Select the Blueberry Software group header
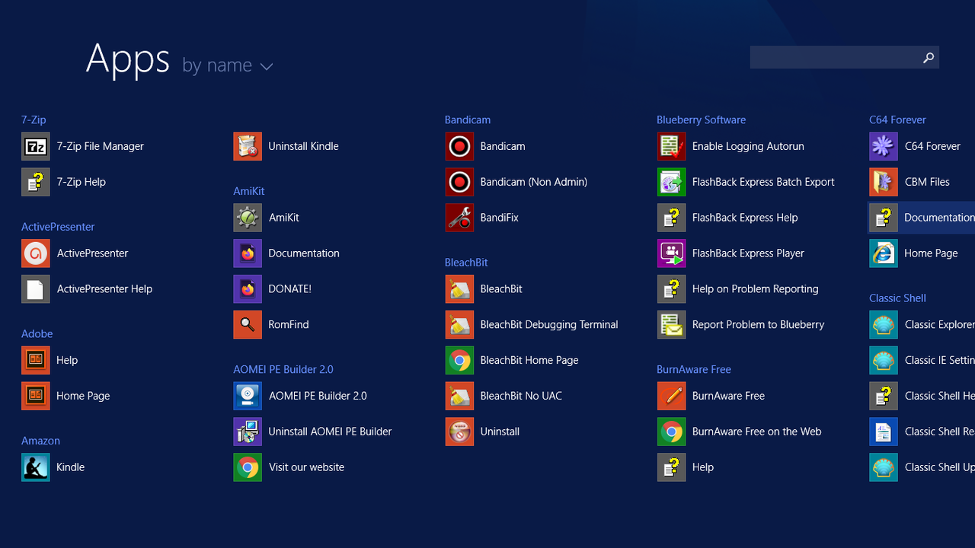The height and width of the screenshot is (548, 975). pyautogui.click(x=701, y=119)
